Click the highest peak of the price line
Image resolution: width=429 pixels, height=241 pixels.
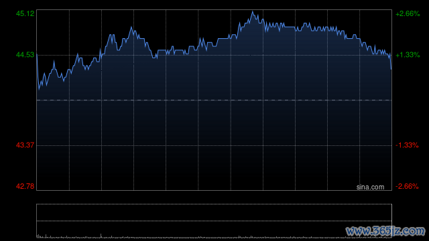point(253,12)
